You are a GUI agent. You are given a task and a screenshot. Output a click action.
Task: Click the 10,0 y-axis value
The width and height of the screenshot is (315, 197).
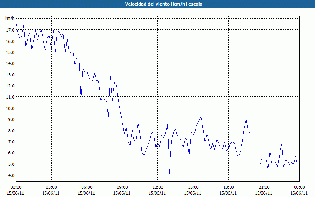(10, 108)
